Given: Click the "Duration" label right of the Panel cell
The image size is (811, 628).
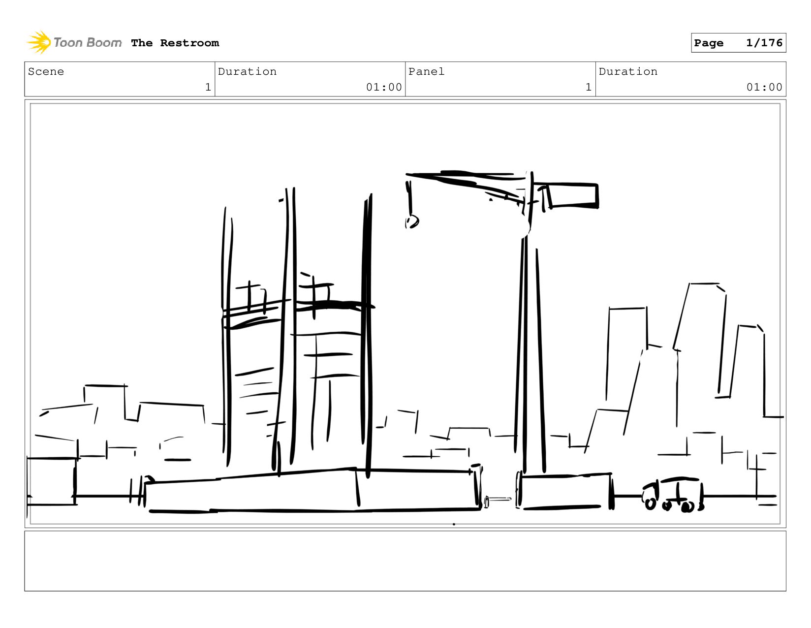Looking at the screenshot, I should click(628, 71).
